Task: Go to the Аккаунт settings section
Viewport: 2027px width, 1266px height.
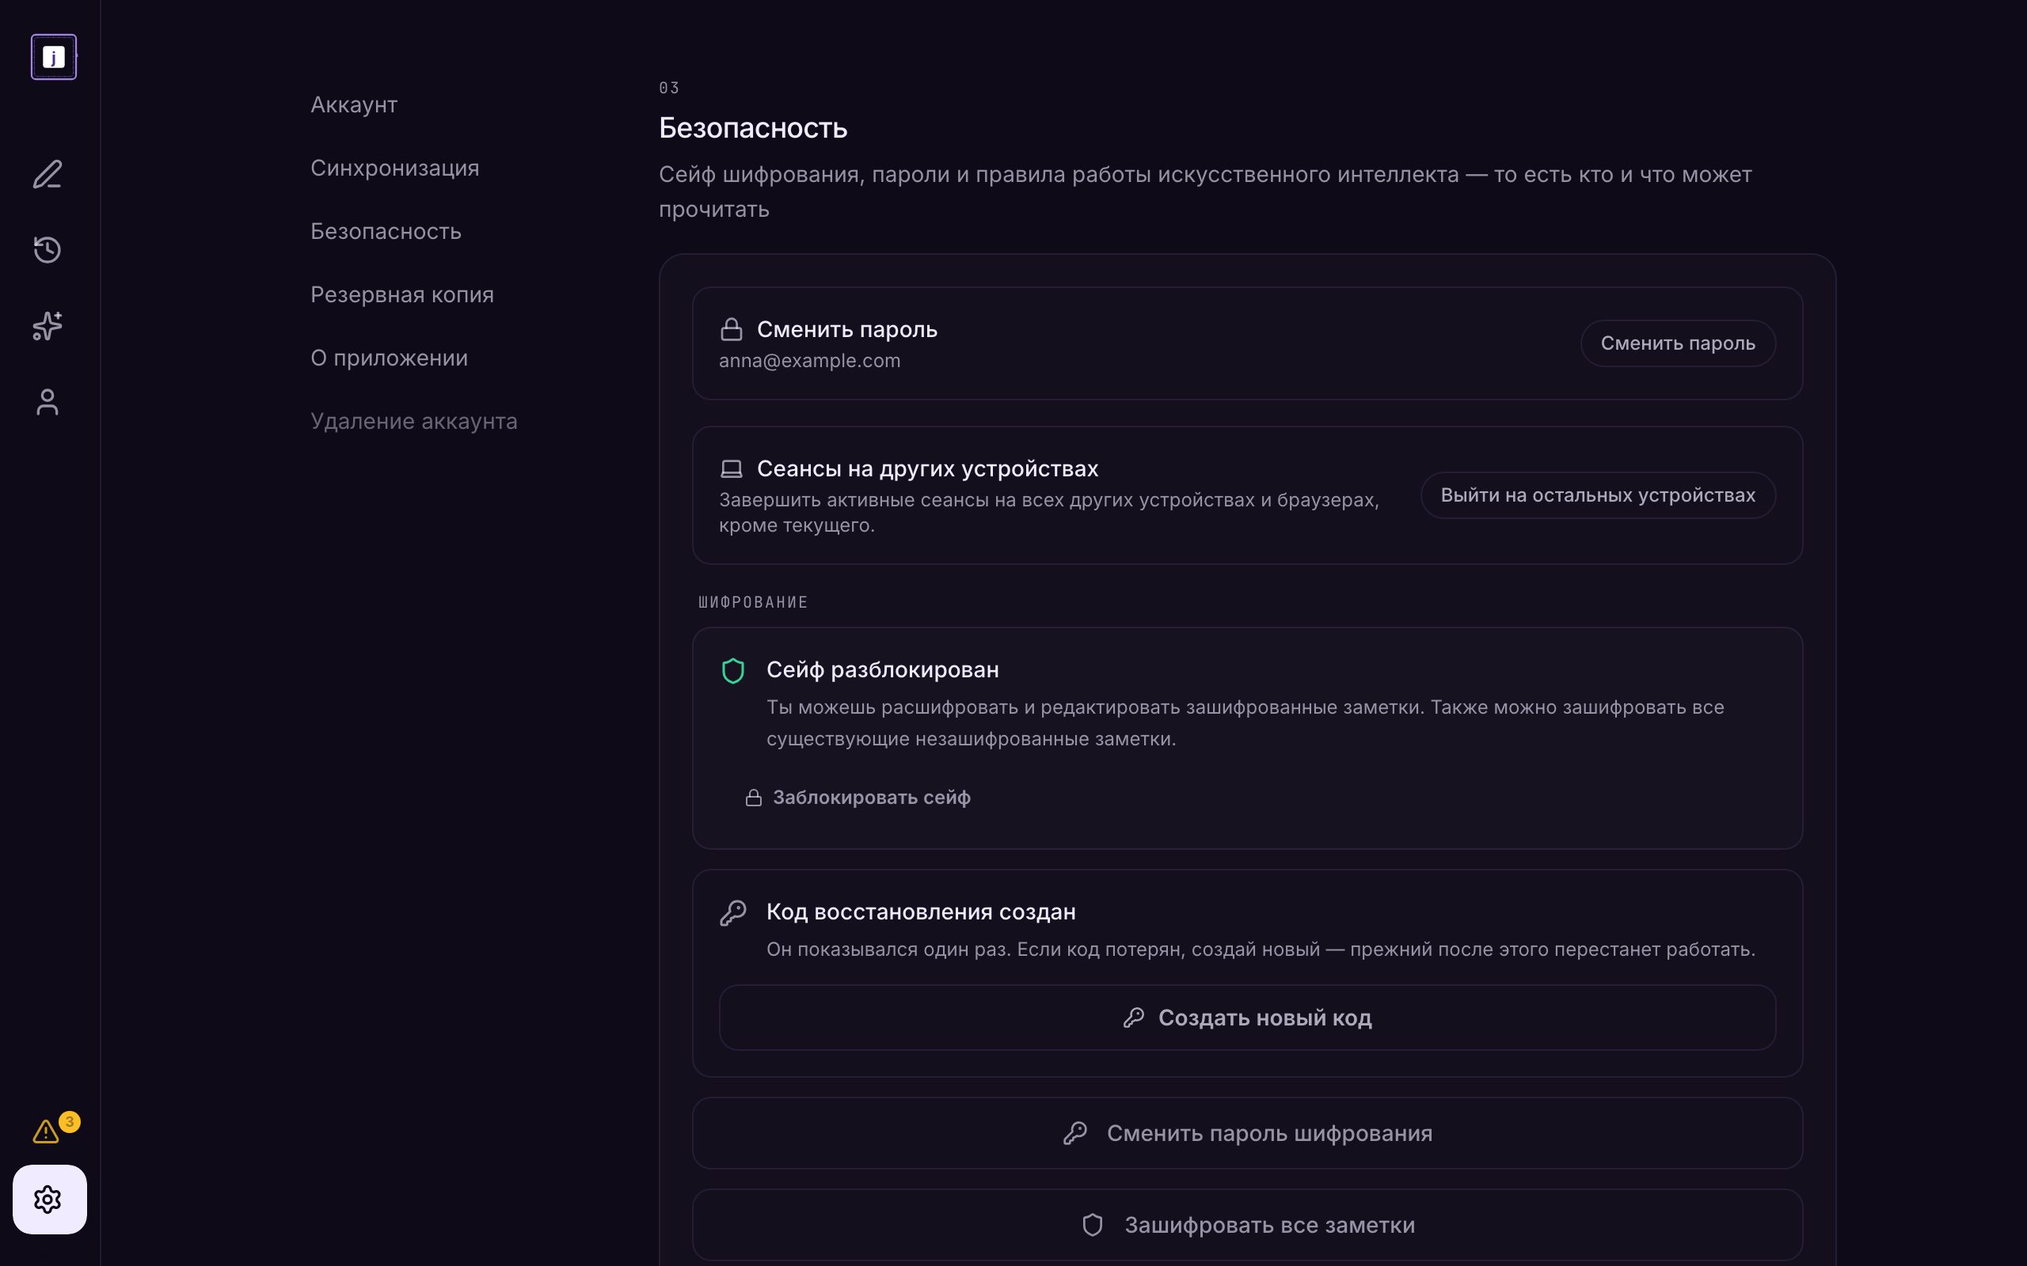Action: coord(353,104)
